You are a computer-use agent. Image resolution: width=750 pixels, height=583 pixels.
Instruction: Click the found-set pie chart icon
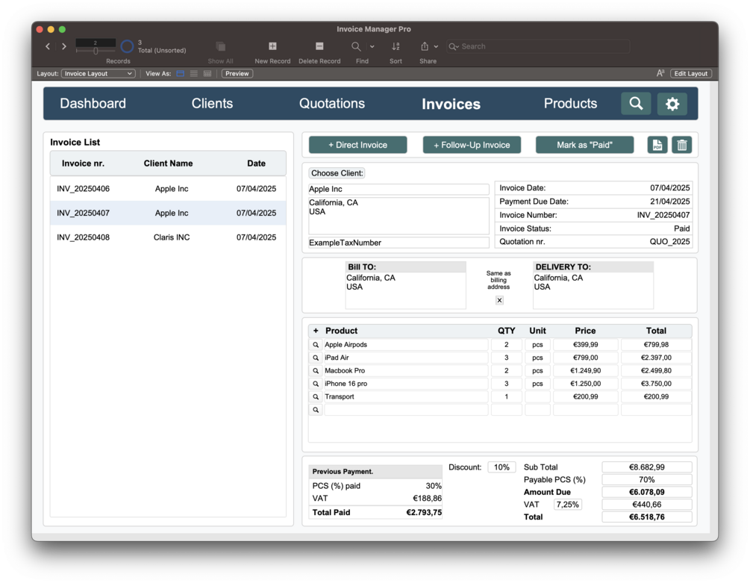[x=127, y=46]
